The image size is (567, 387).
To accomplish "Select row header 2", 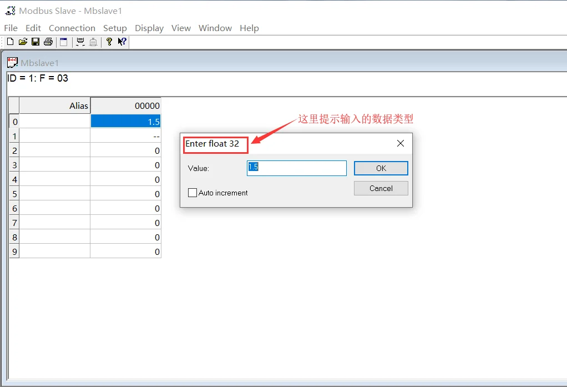I will (14, 150).
